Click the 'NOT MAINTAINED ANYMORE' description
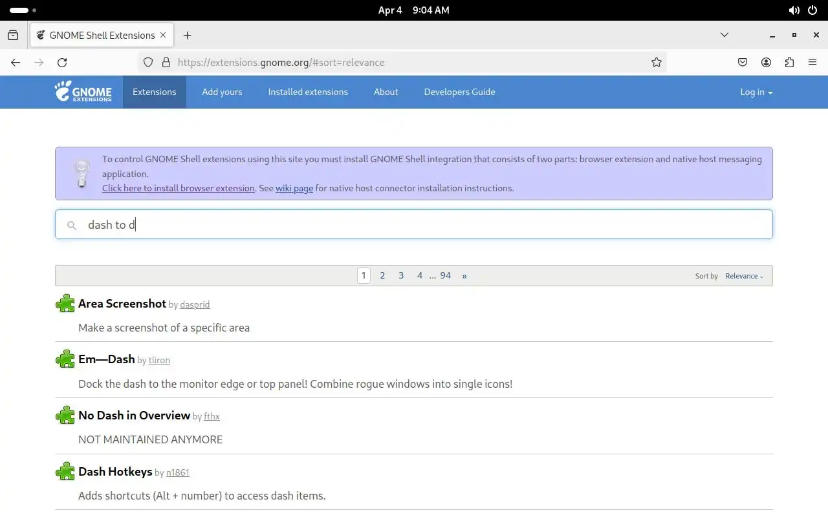Viewport: 828px width, 517px height. pyautogui.click(x=150, y=439)
